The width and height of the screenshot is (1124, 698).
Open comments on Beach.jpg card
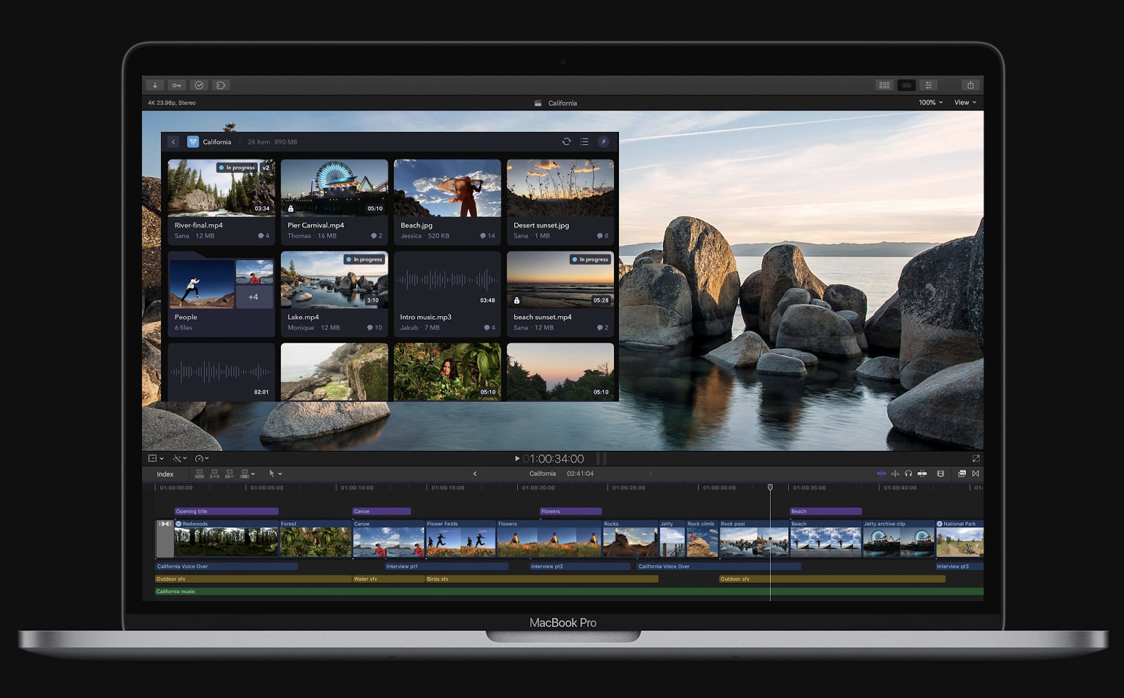coord(488,236)
